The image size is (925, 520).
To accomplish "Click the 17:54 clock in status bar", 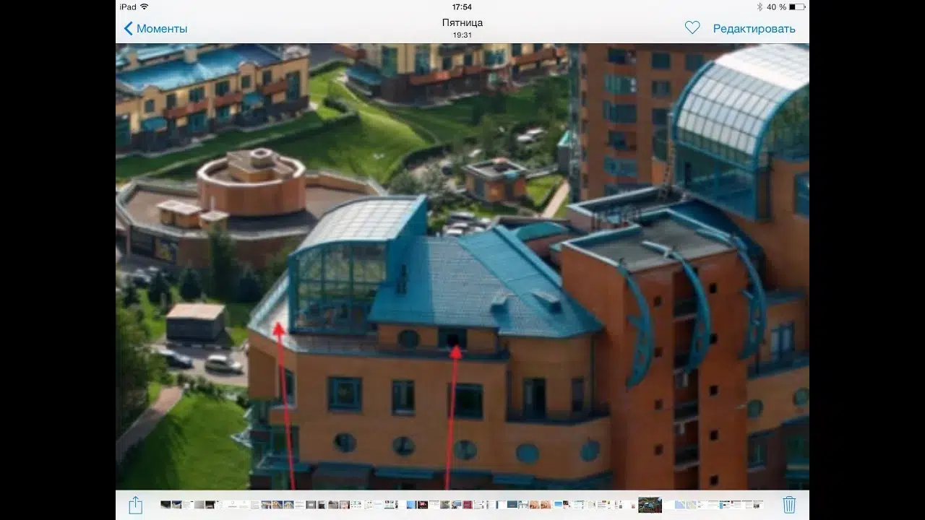I will coord(462,6).
